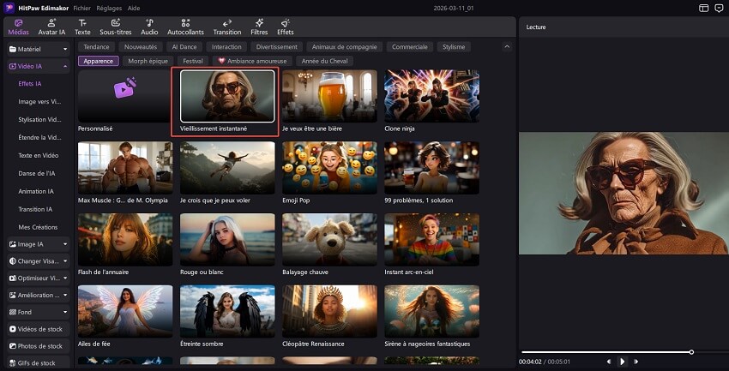The width and height of the screenshot is (729, 371).
Task: Click the playback progress slider handle
Action: [691, 352]
